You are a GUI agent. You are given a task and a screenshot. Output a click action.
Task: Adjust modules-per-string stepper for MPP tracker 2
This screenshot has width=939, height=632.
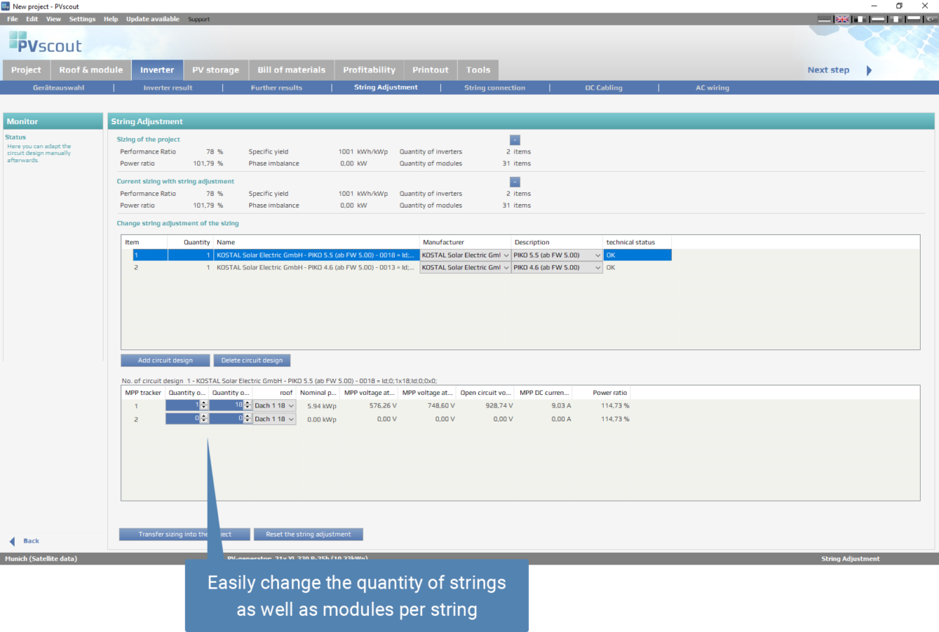tap(248, 419)
